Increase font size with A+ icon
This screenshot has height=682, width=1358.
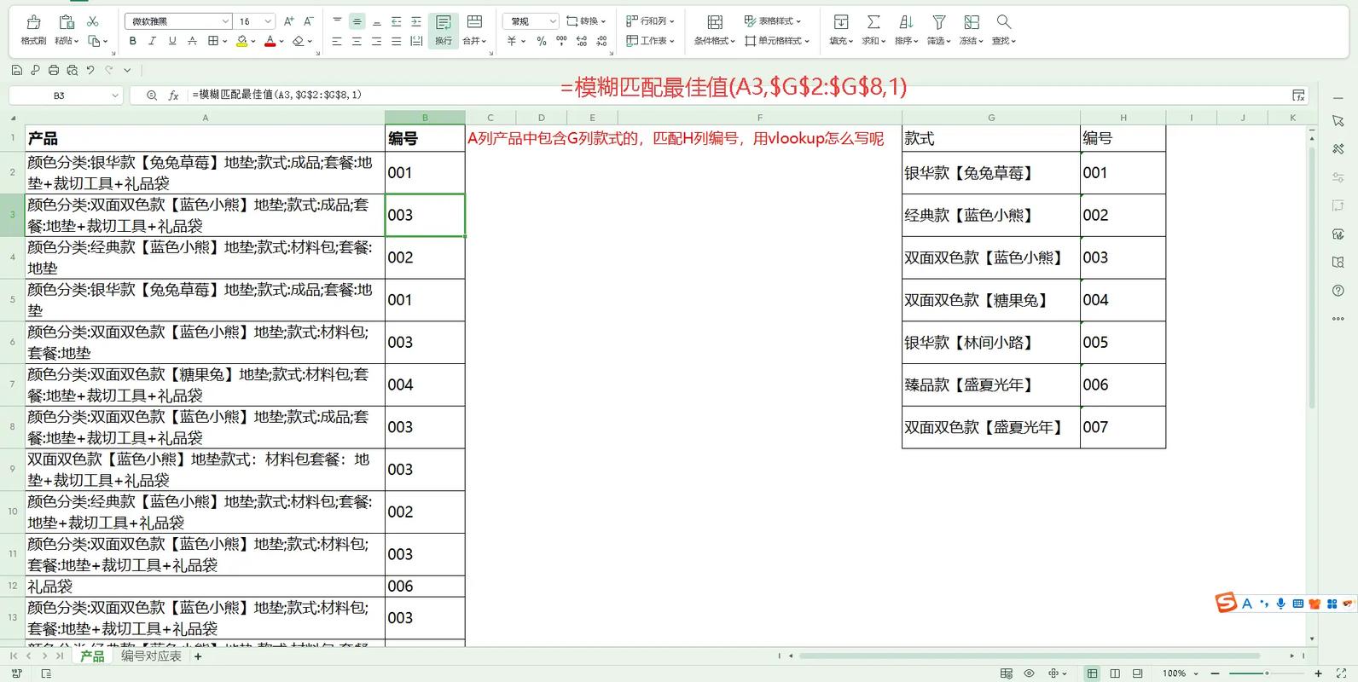tap(288, 21)
